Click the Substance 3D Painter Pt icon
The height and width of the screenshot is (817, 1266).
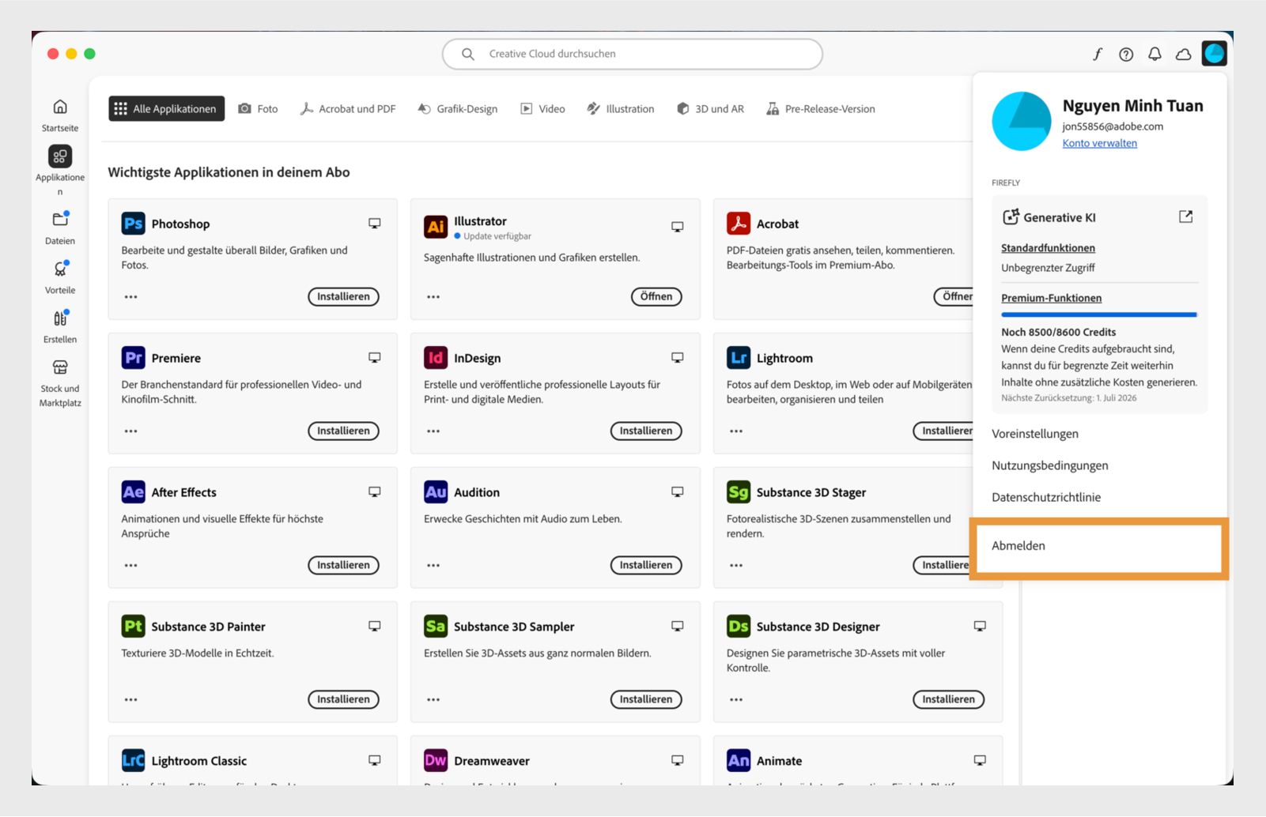coord(134,627)
